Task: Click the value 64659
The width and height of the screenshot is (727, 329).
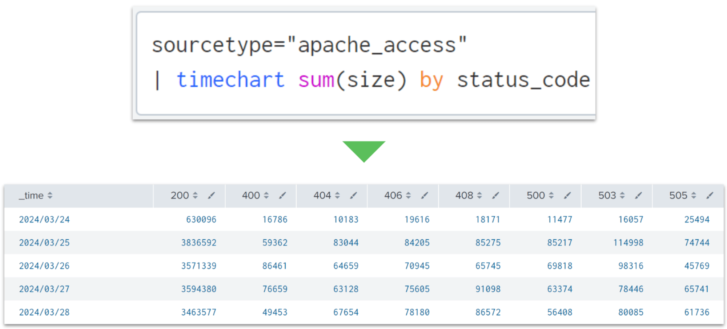Action: [x=346, y=266]
